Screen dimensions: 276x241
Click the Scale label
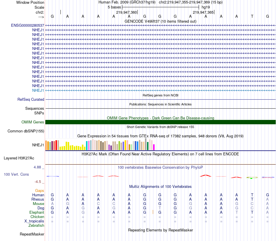[x=39, y=7]
